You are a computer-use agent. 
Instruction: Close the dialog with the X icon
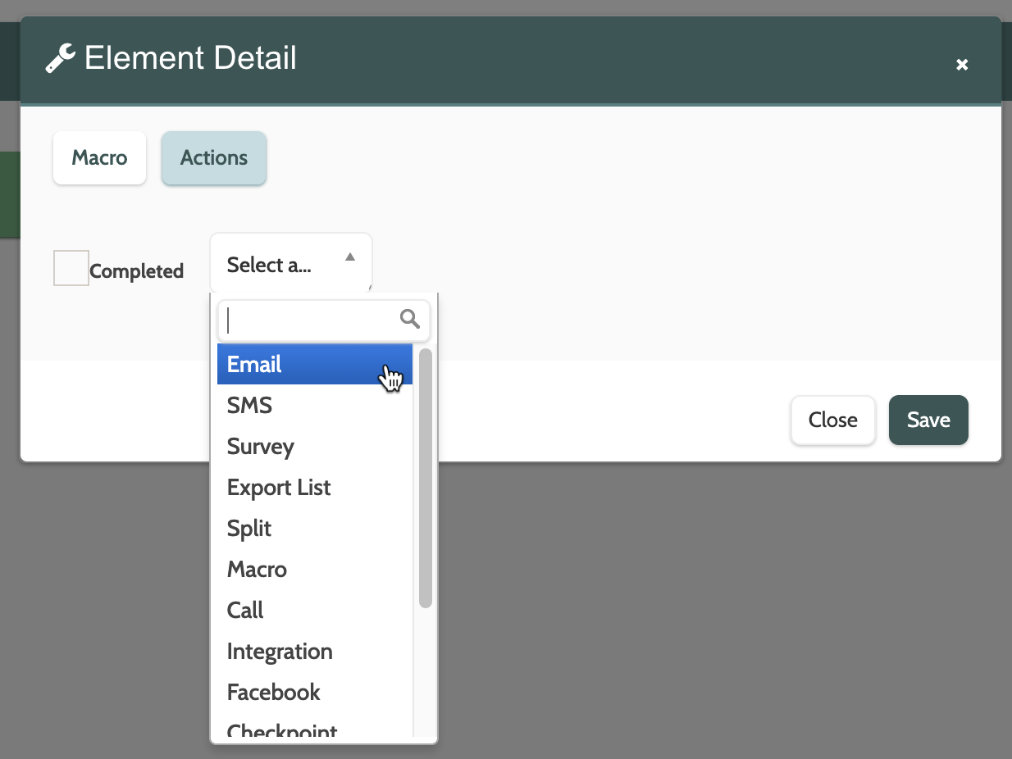[962, 65]
